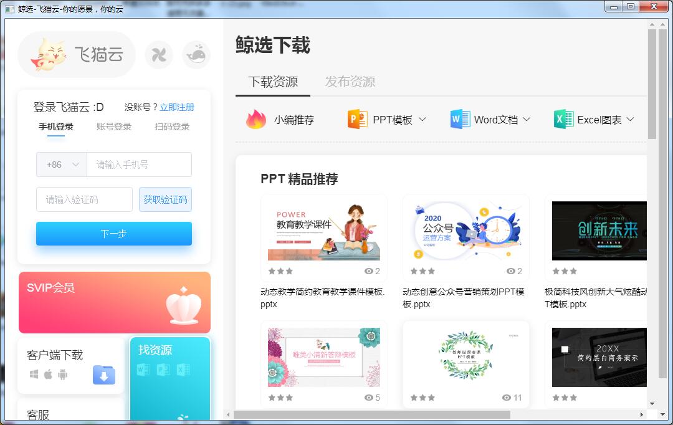Click the pinwheel icon beside the Feimao logo

point(159,55)
